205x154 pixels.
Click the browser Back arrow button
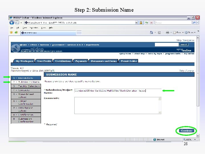tap(12, 23)
